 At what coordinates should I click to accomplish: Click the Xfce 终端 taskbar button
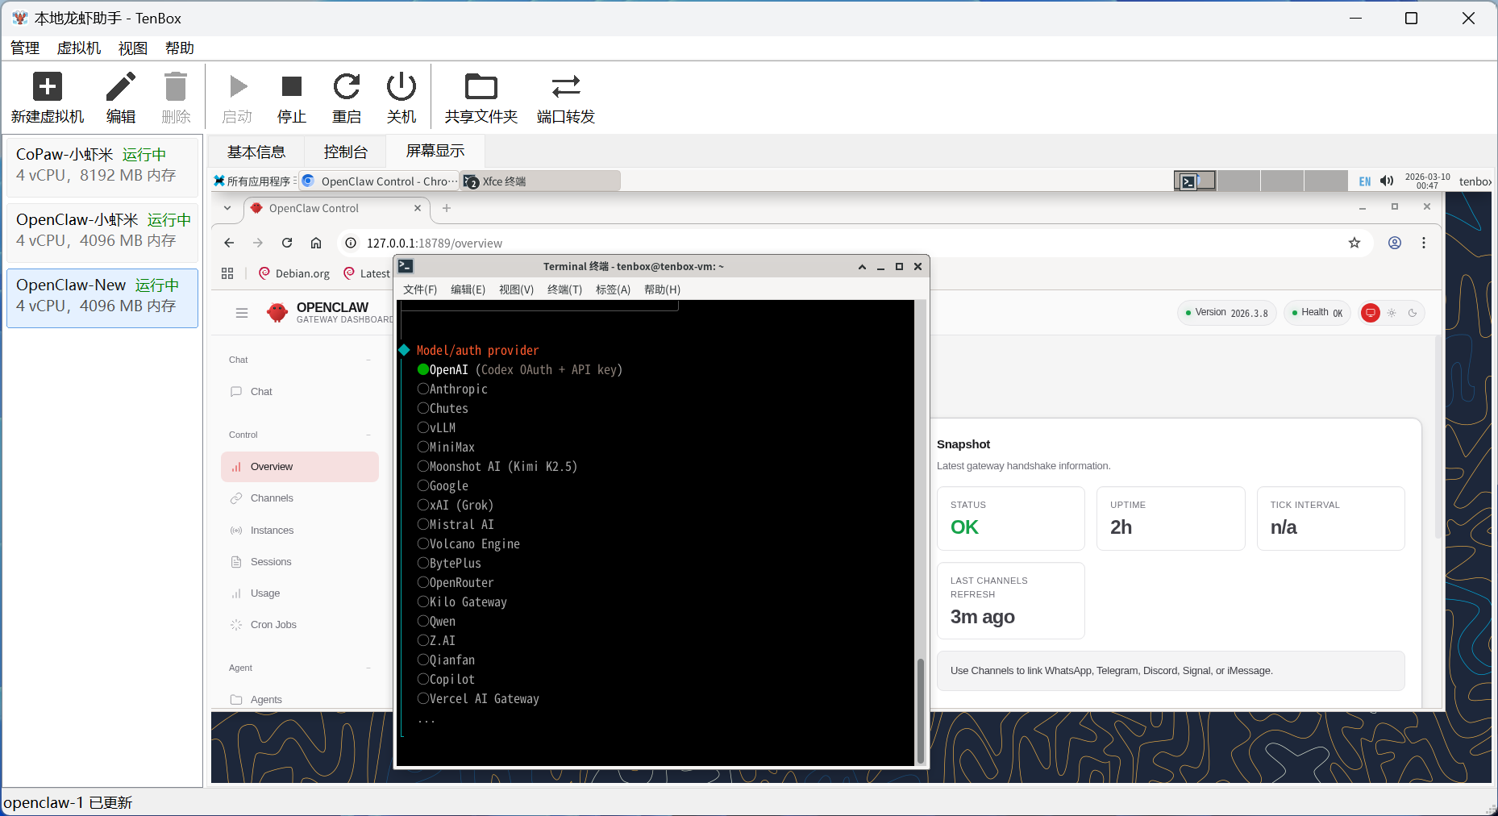(x=540, y=181)
